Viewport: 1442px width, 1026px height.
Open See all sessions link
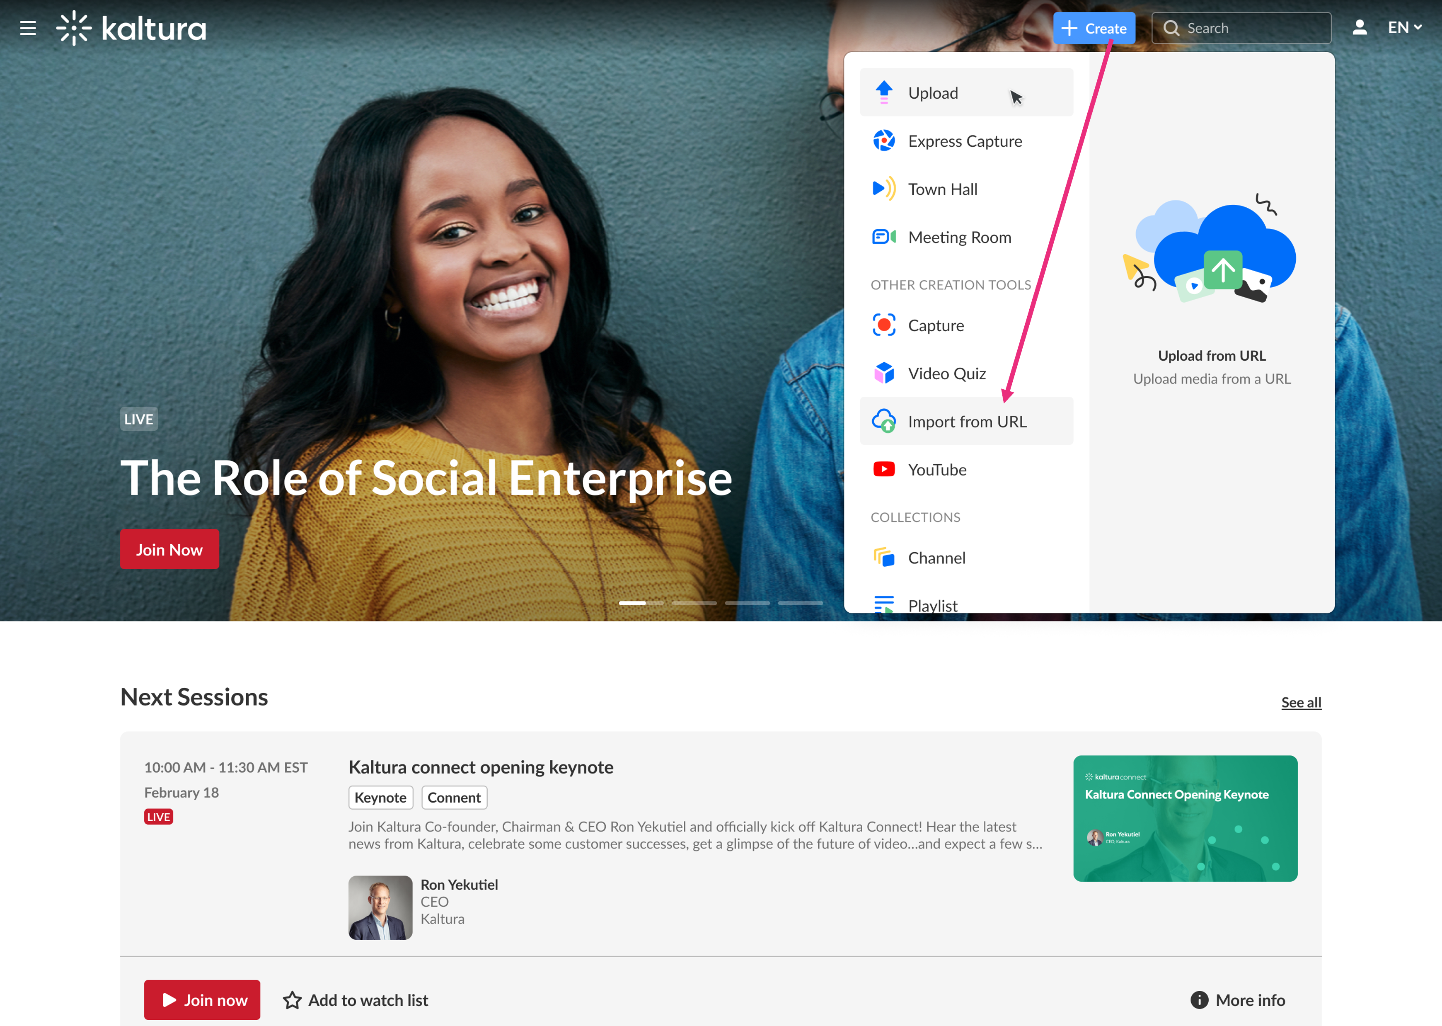1301,702
